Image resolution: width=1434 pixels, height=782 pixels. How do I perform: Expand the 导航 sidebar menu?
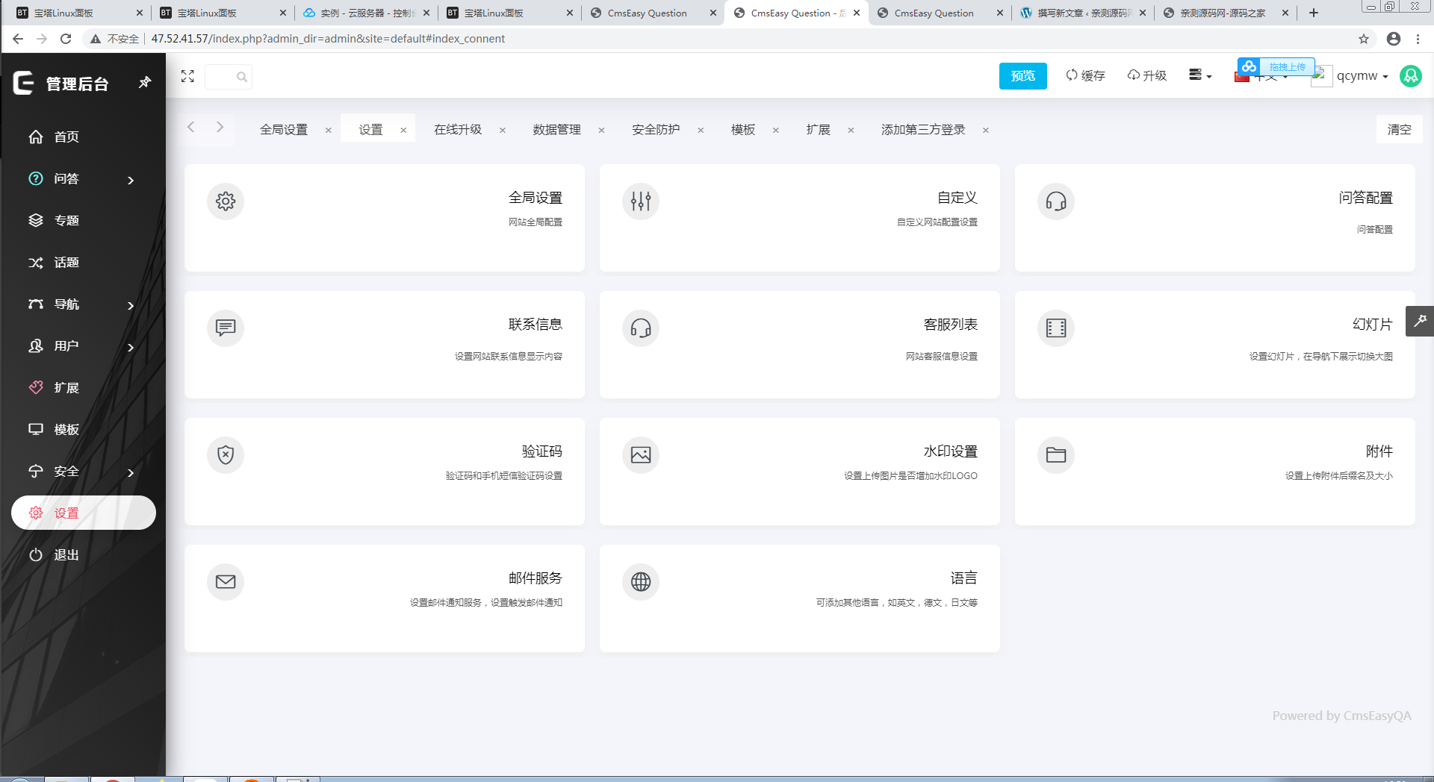[83, 304]
